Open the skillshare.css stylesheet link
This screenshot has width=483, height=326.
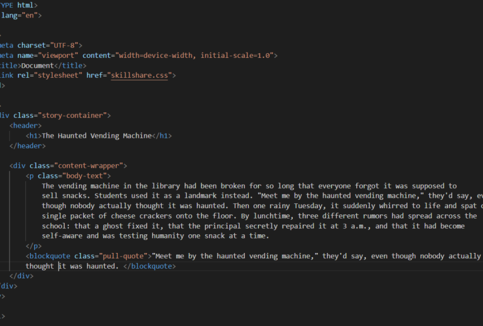[x=139, y=75]
